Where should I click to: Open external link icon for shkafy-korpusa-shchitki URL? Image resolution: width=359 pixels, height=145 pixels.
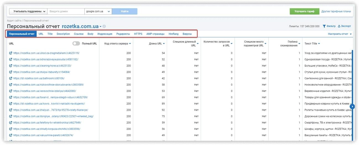click(x=11, y=129)
